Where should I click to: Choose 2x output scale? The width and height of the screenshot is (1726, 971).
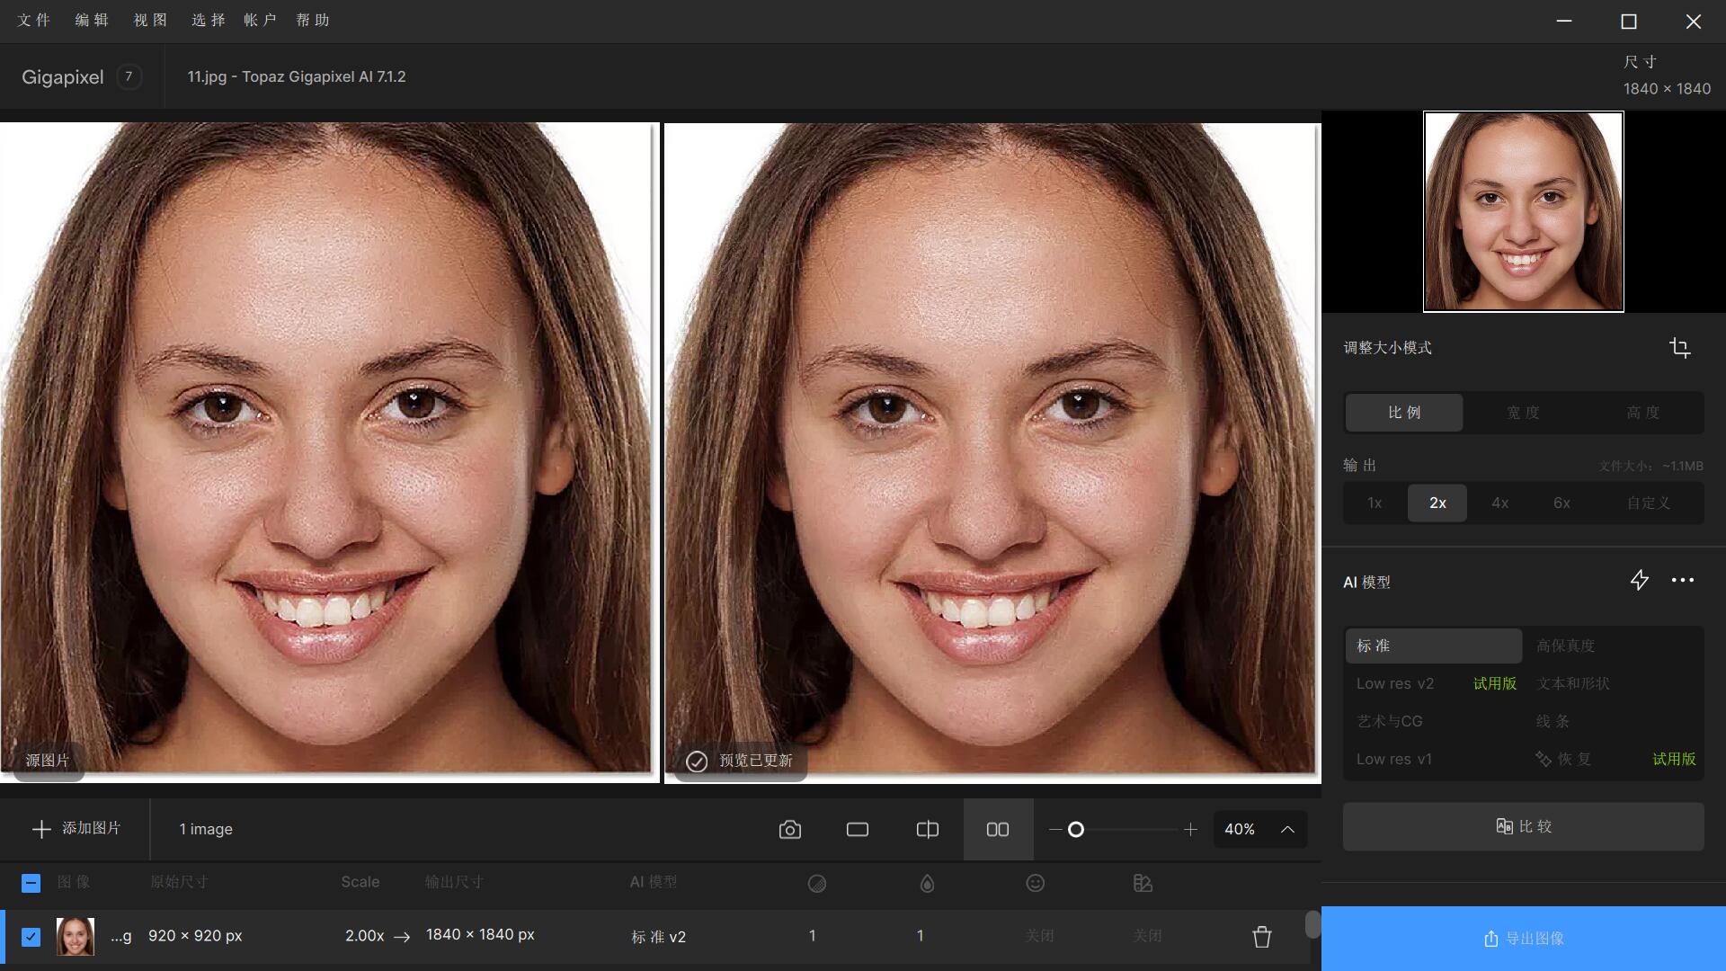(1437, 503)
